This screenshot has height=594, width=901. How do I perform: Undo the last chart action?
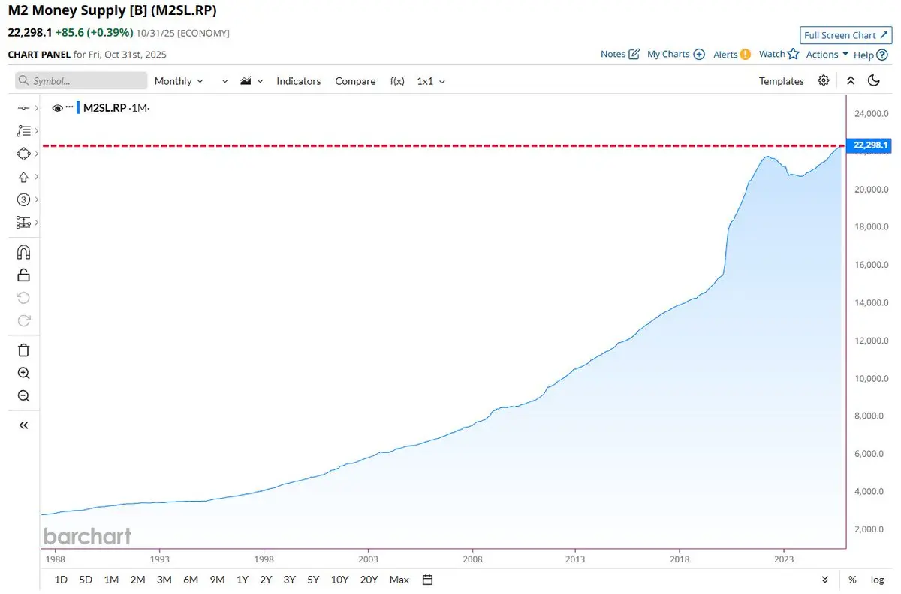23,298
